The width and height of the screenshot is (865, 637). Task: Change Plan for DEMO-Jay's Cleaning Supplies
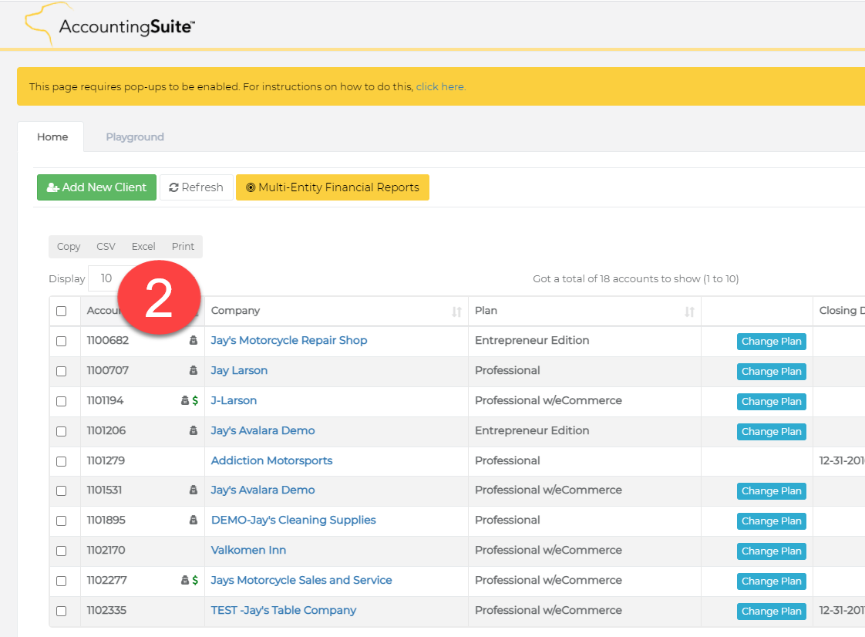point(771,521)
